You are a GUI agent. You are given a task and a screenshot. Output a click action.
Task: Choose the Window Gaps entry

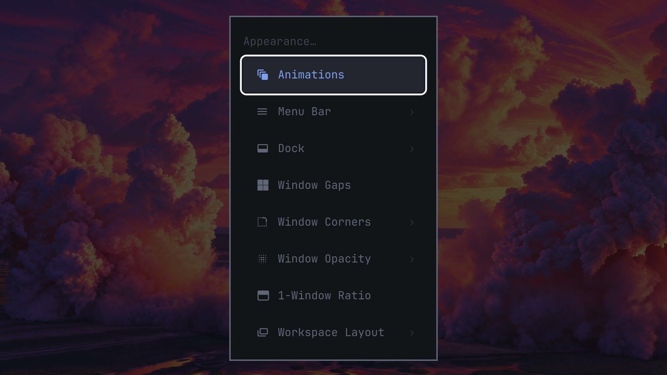[x=333, y=185]
